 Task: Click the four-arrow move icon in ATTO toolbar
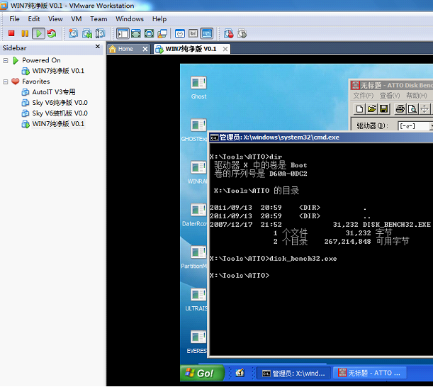[x=424, y=109]
